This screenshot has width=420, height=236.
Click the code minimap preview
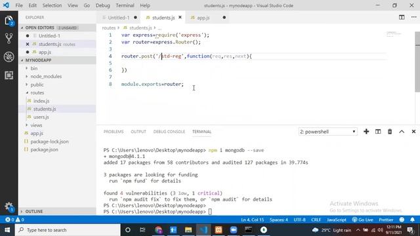point(394,34)
